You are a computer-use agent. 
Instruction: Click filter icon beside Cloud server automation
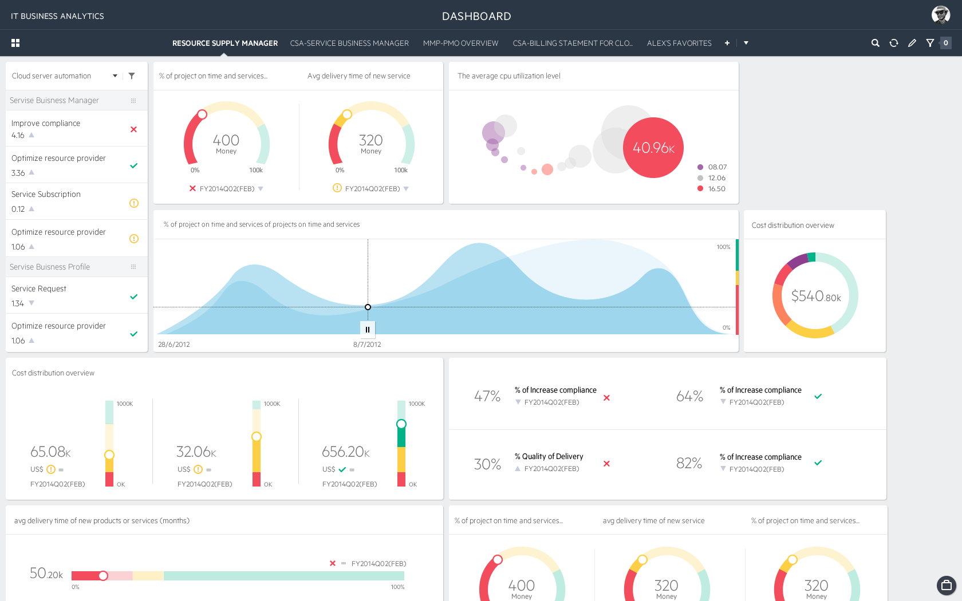click(132, 76)
